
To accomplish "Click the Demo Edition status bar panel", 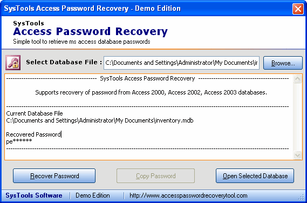I will click(93, 195).
